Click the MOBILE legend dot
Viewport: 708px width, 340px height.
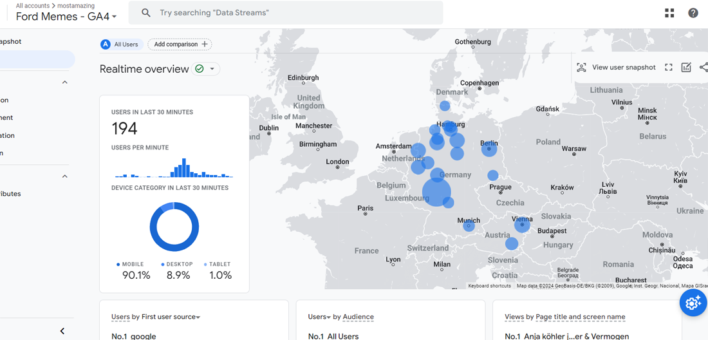point(118,264)
